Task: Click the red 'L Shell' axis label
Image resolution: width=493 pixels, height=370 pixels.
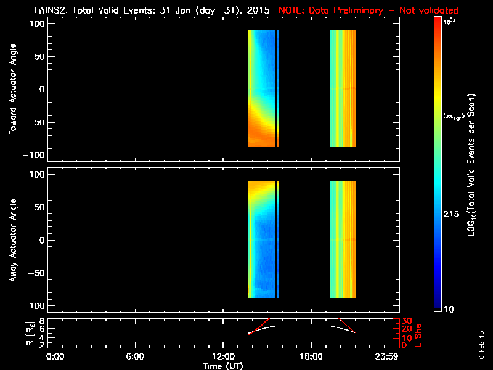Action: pos(418,333)
